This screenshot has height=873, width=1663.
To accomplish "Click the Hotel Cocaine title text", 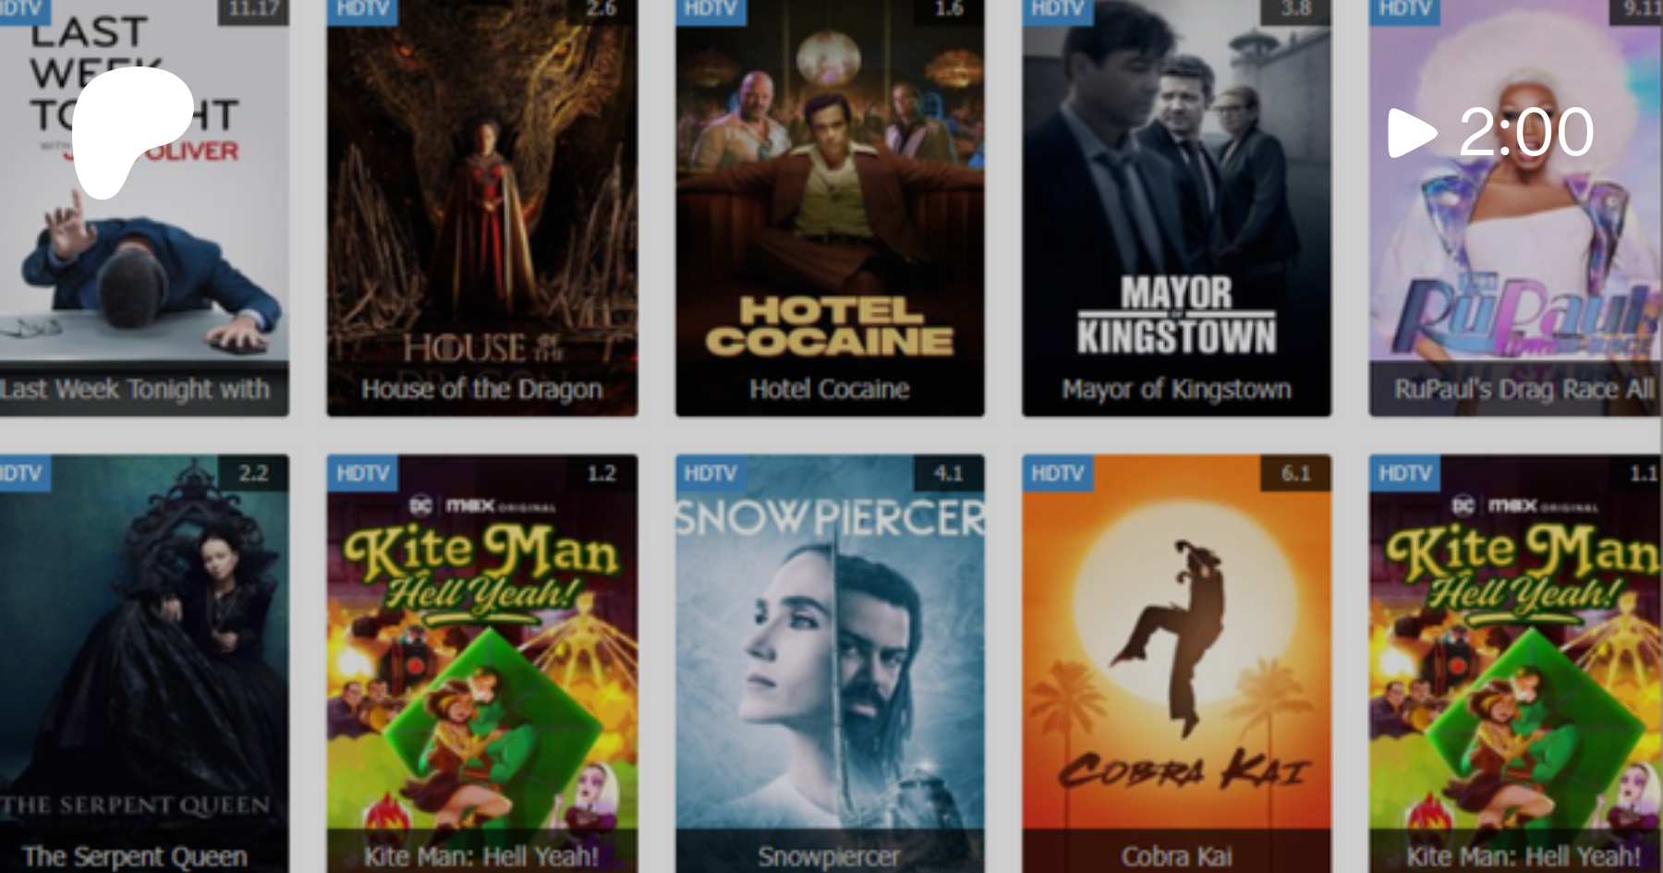I will click(830, 389).
